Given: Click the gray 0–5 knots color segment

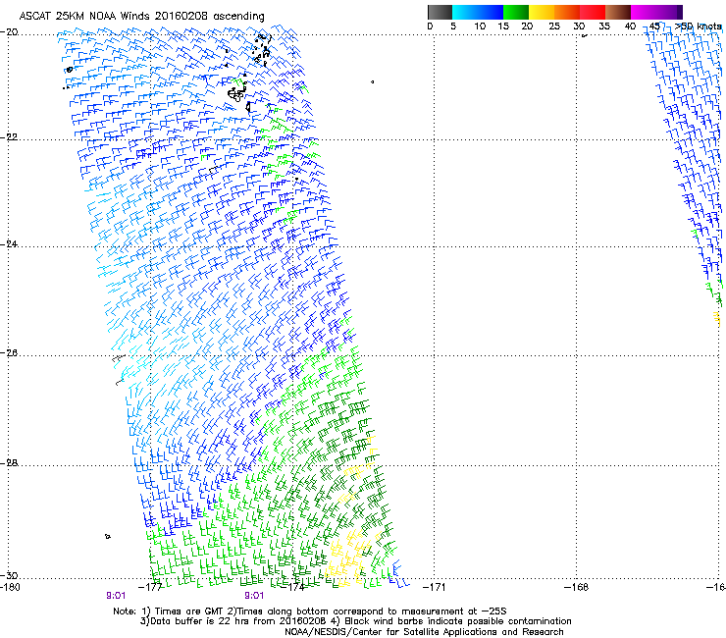Looking at the screenshot, I should [x=440, y=12].
